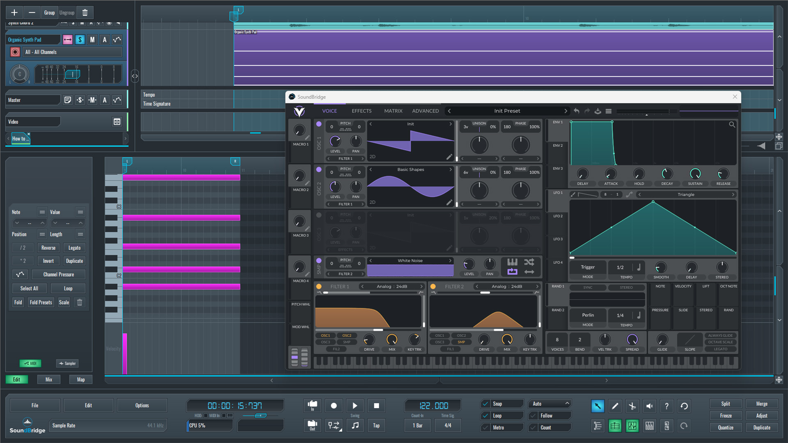Toggle the green sequencer view icon
788x443 pixels.
[x=615, y=426]
